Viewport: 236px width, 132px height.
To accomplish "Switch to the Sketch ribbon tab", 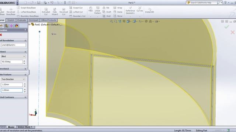I will (11, 20).
